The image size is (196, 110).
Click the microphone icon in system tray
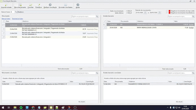coord(171,107)
